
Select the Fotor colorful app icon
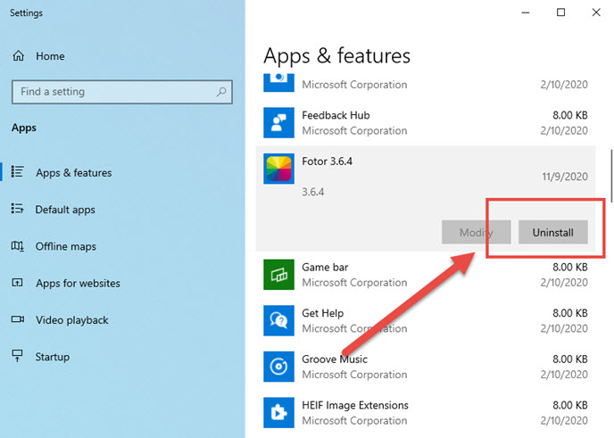(x=278, y=169)
